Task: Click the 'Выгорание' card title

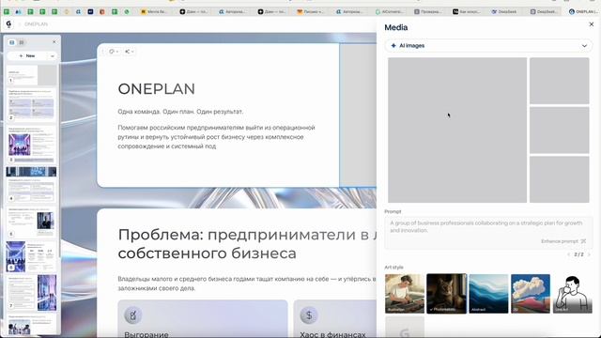Action: (146, 334)
